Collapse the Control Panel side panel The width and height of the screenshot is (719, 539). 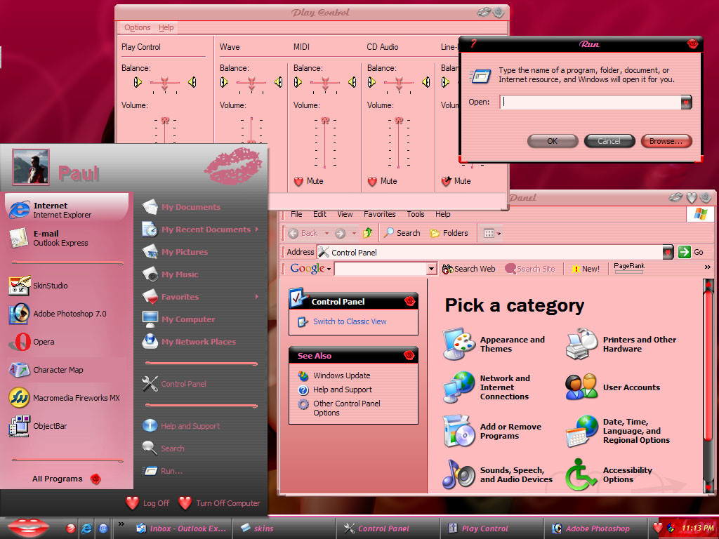click(x=409, y=301)
